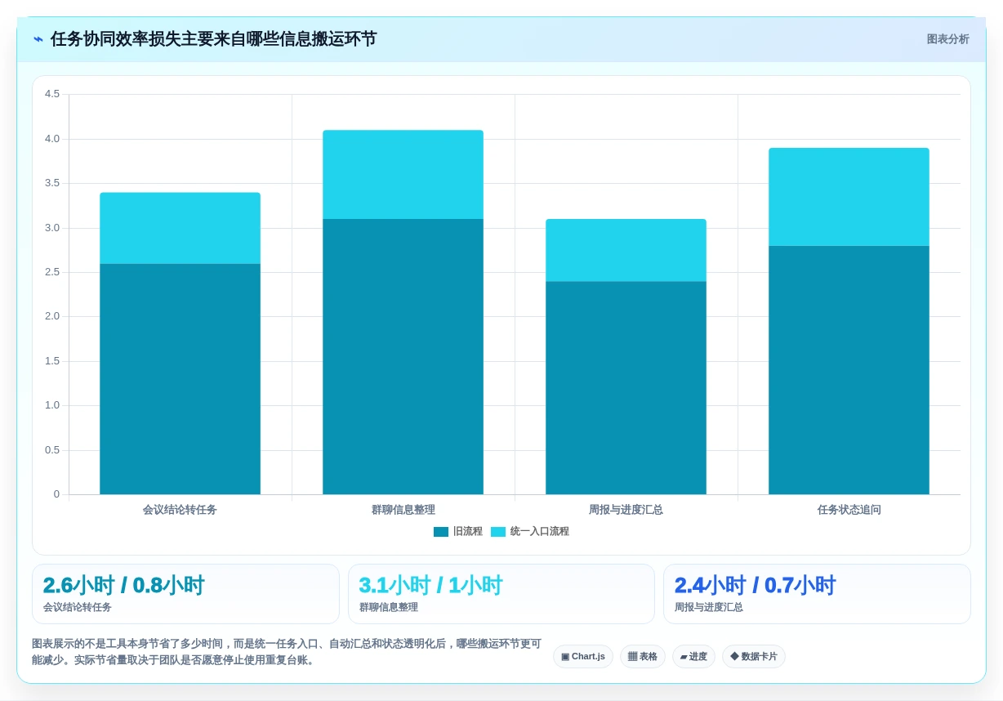The image size is (1003, 701).
Task: Select the 周报与进度汇总 dark bar segment
Action: [x=626, y=388]
